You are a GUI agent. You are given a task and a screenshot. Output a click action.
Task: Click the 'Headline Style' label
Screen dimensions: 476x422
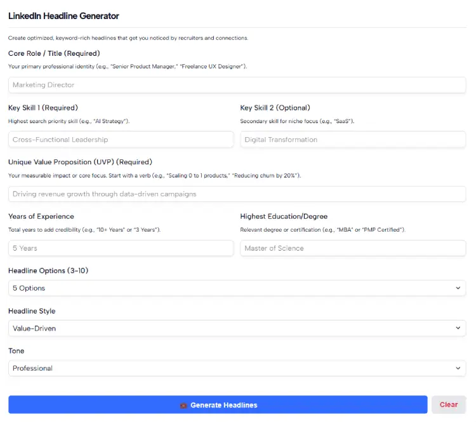[32, 311]
